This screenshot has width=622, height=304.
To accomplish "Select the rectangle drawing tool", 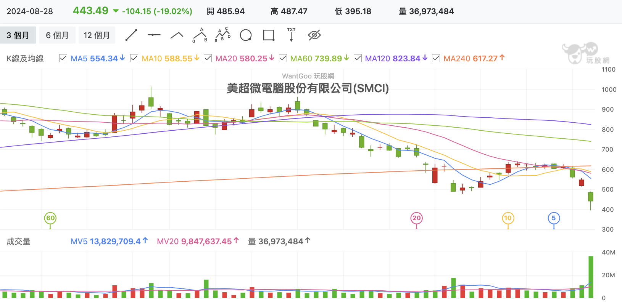I will point(269,35).
